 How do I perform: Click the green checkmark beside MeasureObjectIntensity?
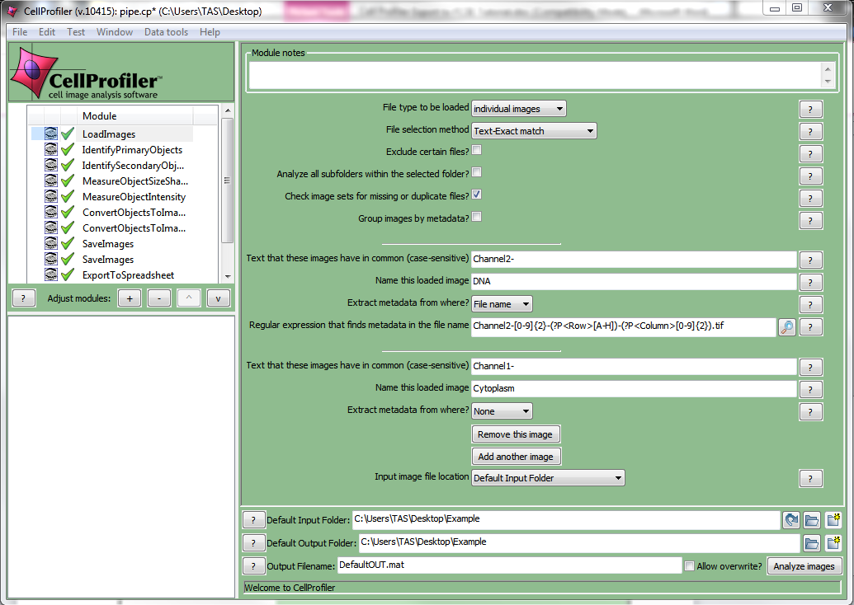pyautogui.click(x=68, y=196)
